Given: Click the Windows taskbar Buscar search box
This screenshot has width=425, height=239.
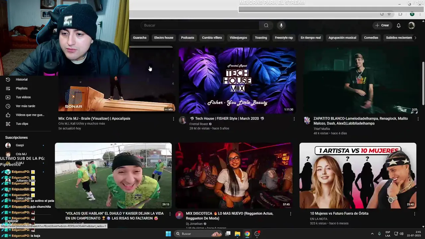Looking at the screenshot, I should click(199, 234).
